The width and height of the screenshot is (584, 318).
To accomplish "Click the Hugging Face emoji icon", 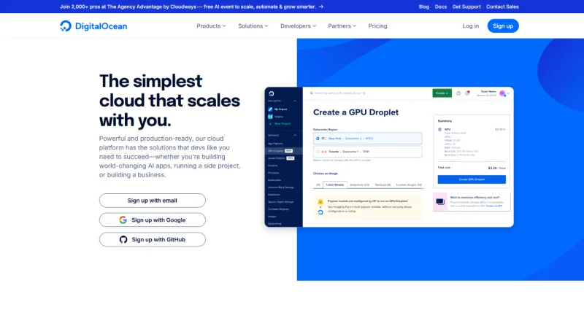I will coord(320,202).
